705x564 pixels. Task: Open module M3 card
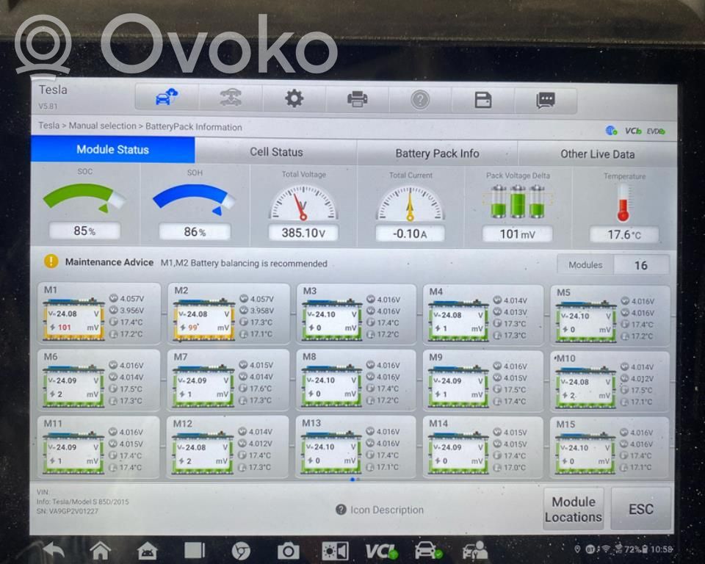click(356, 314)
